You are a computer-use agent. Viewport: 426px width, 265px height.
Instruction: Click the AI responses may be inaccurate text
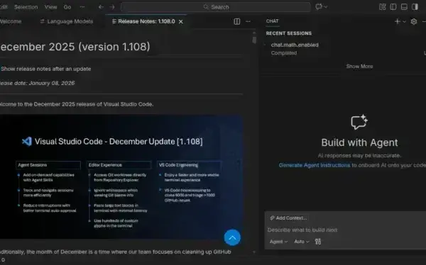coord(359,156)
